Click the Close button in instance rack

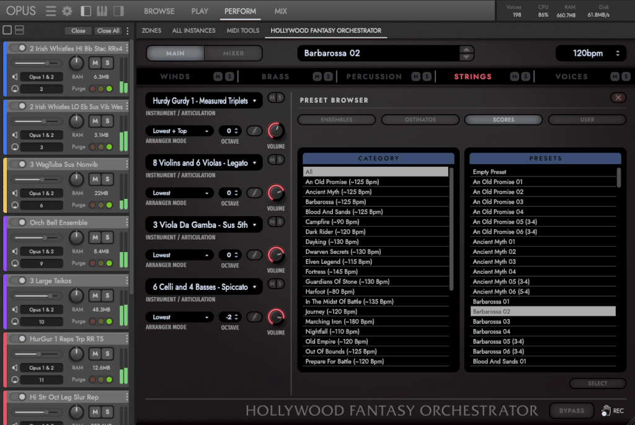click(x=78, y=31)
